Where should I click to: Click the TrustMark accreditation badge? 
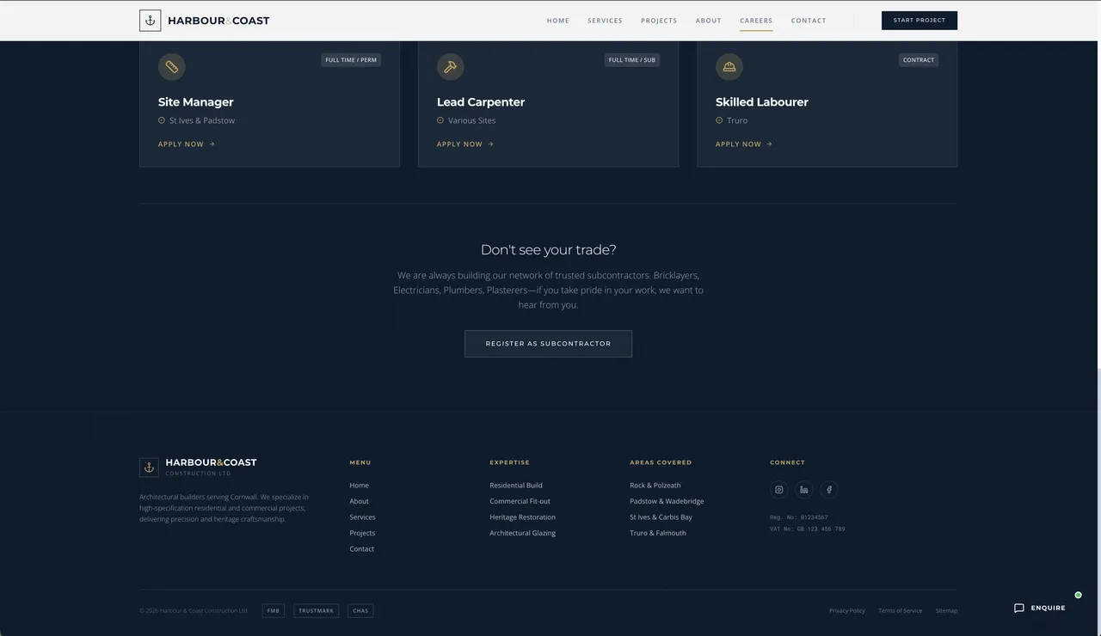(x=316, y=611)
